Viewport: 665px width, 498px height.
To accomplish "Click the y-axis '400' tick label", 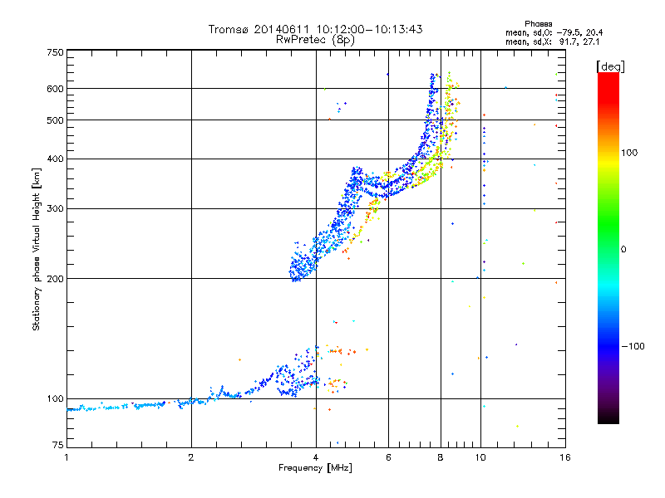I will point(55,159).
